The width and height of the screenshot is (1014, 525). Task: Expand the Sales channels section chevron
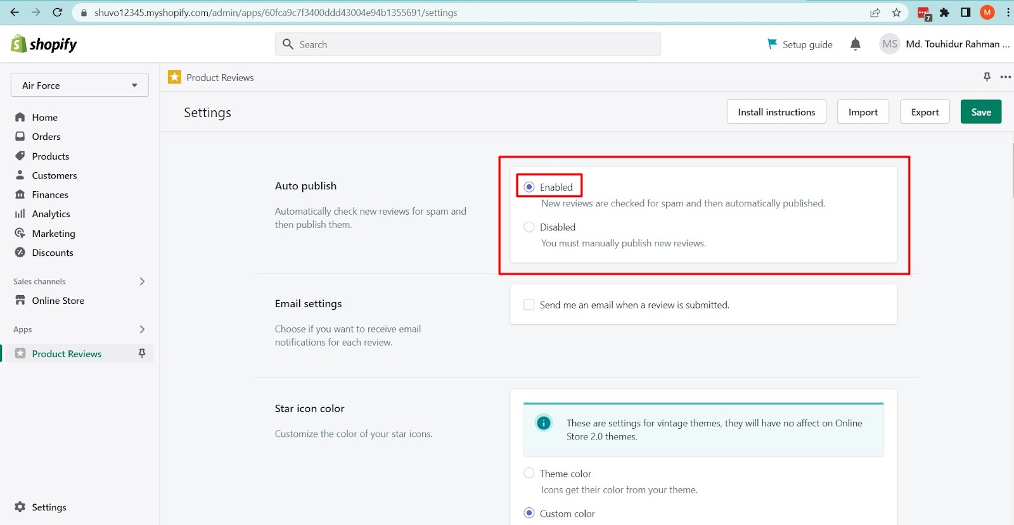coord(142,281)
